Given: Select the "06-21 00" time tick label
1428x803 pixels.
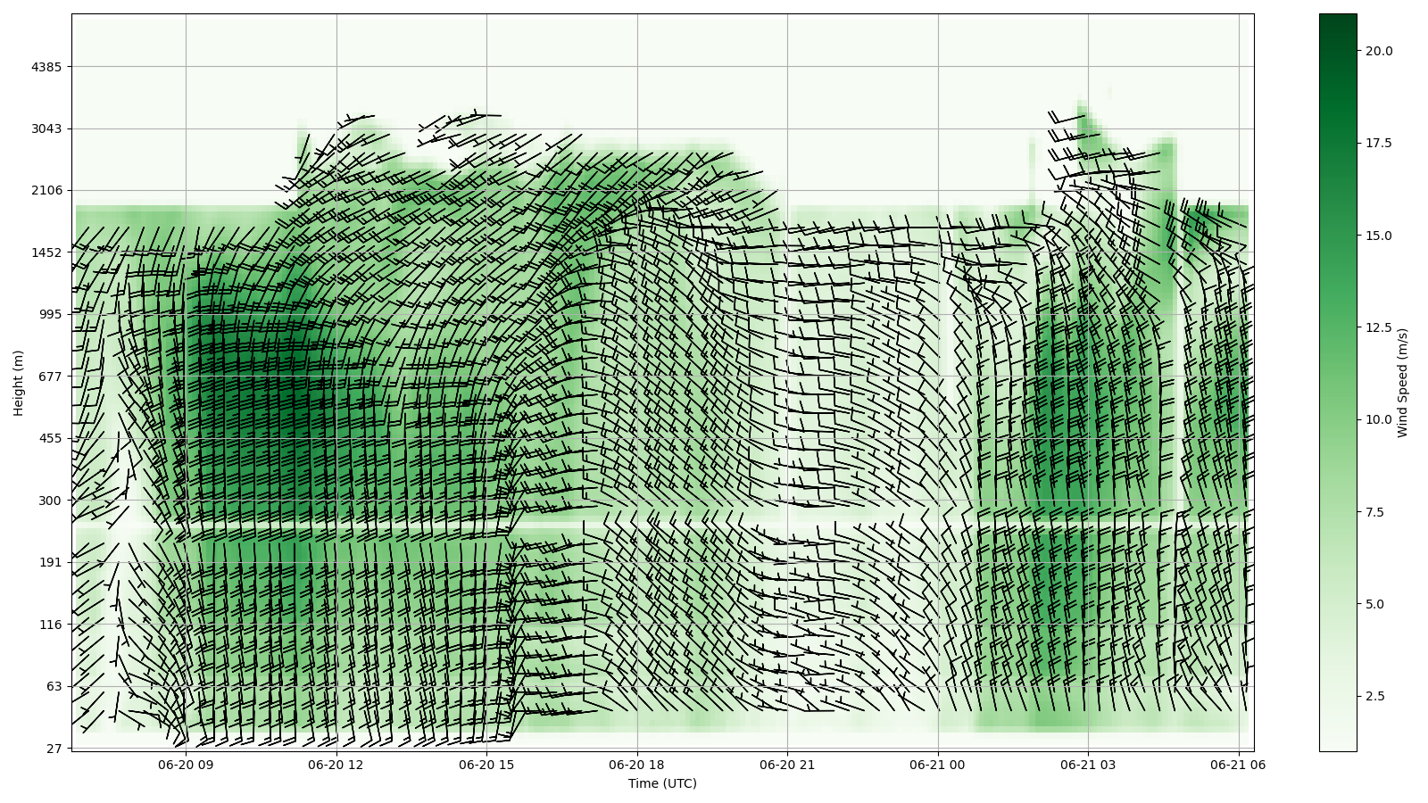Looking at the screenshot, I should click(x=938, y=765).
